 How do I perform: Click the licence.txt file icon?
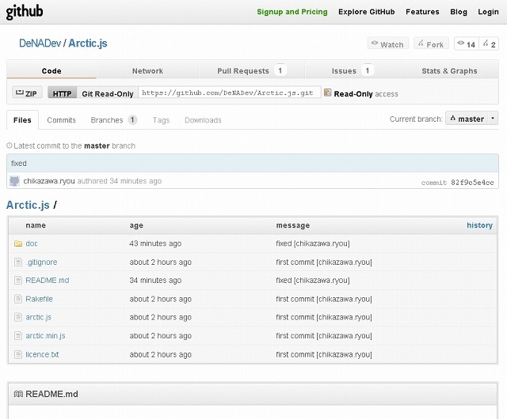(17, 354)
